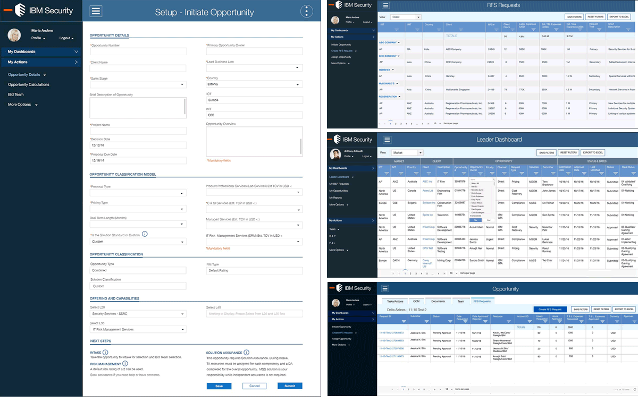Viewport: 638px width, 403px height.
Task: Show info for Is the Solution Standard or Custom
Action: pos(145,234)
